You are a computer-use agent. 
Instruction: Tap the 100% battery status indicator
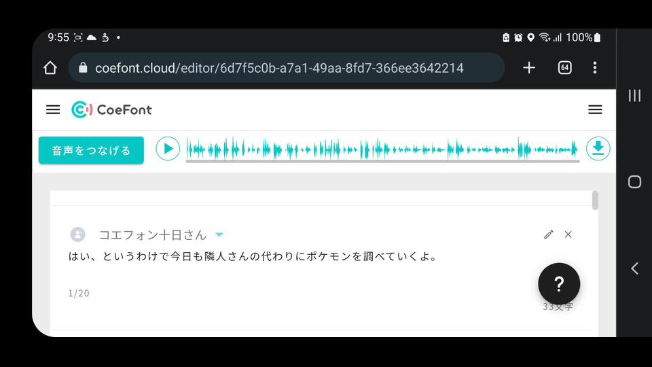(583, 37)
